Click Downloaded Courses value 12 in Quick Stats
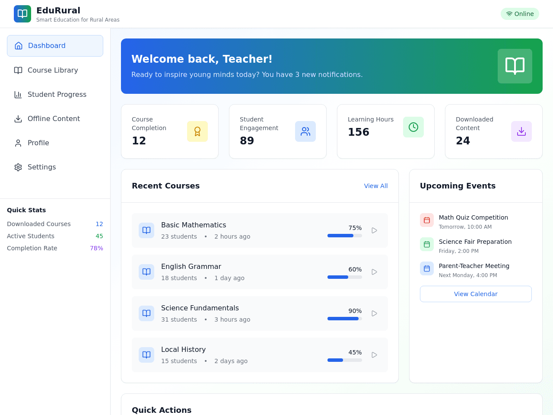Viewport: 553px width, 415px height. [x=99, y=224]
